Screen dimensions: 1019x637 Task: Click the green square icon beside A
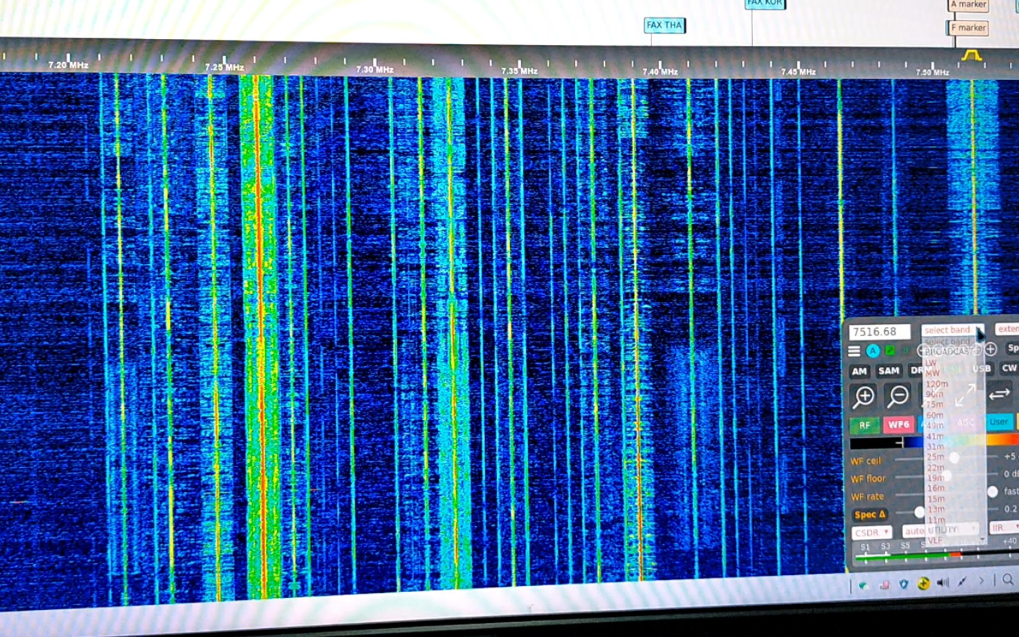[x=890, y=350]
